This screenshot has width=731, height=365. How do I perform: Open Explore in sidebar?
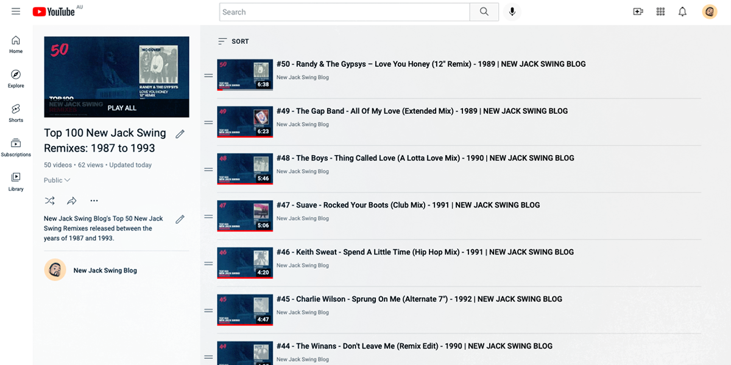tap(16, 79)
